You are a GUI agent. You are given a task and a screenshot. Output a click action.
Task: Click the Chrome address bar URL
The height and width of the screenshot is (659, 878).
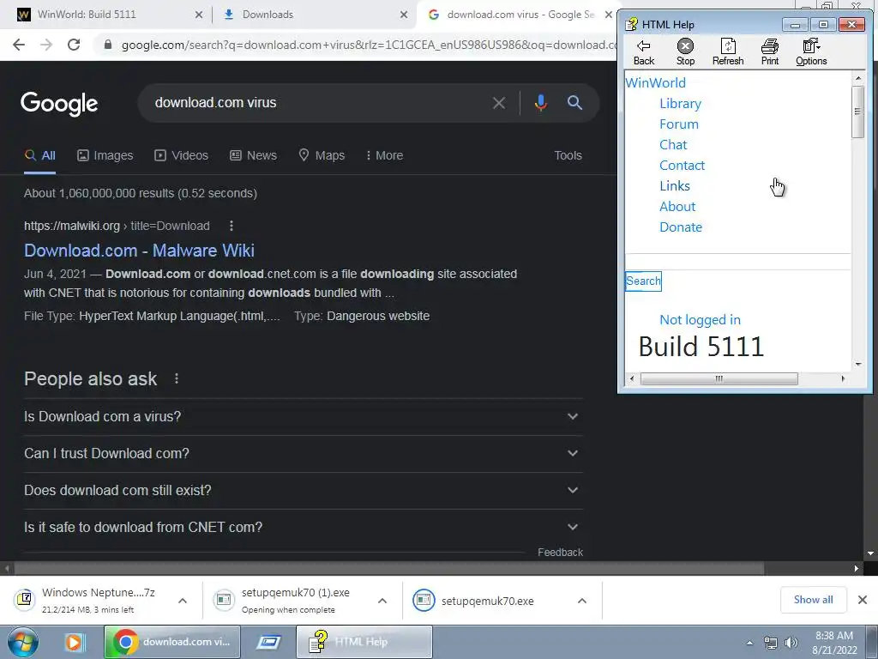coord(370,45)
